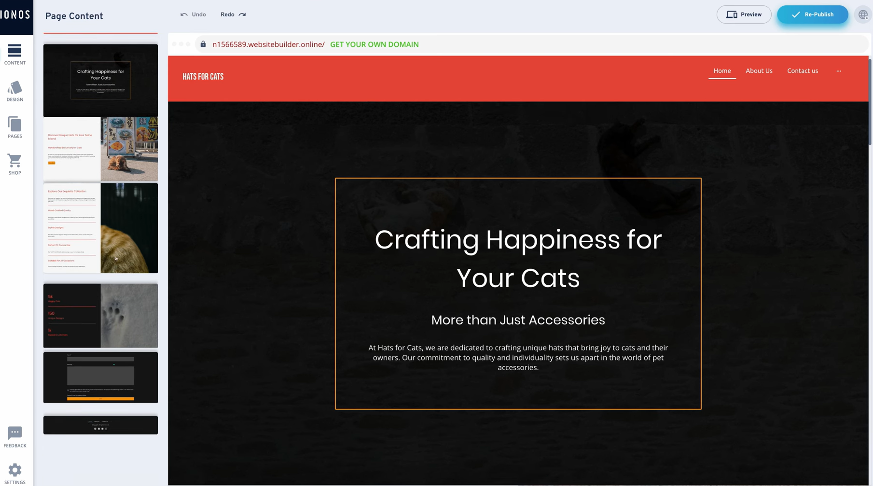
Task: Click the globe language icon top right
Action: point(862,14)
